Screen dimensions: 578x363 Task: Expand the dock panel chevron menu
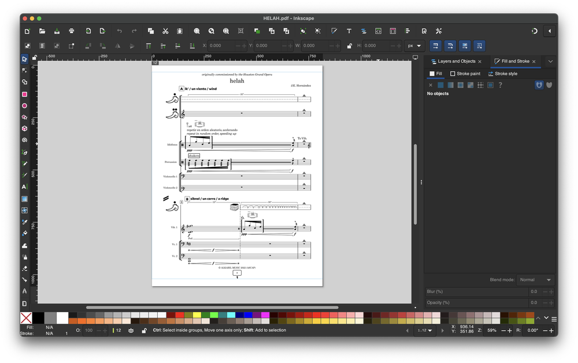550,61
